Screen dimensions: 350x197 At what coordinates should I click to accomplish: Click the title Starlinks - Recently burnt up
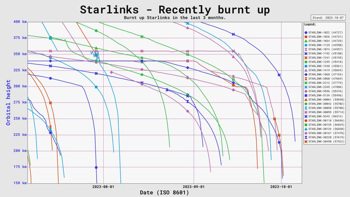175,9
